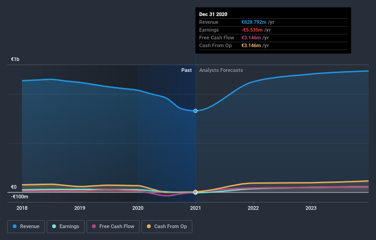Toggle the Revenue legend button

click(x=26, y=227)
